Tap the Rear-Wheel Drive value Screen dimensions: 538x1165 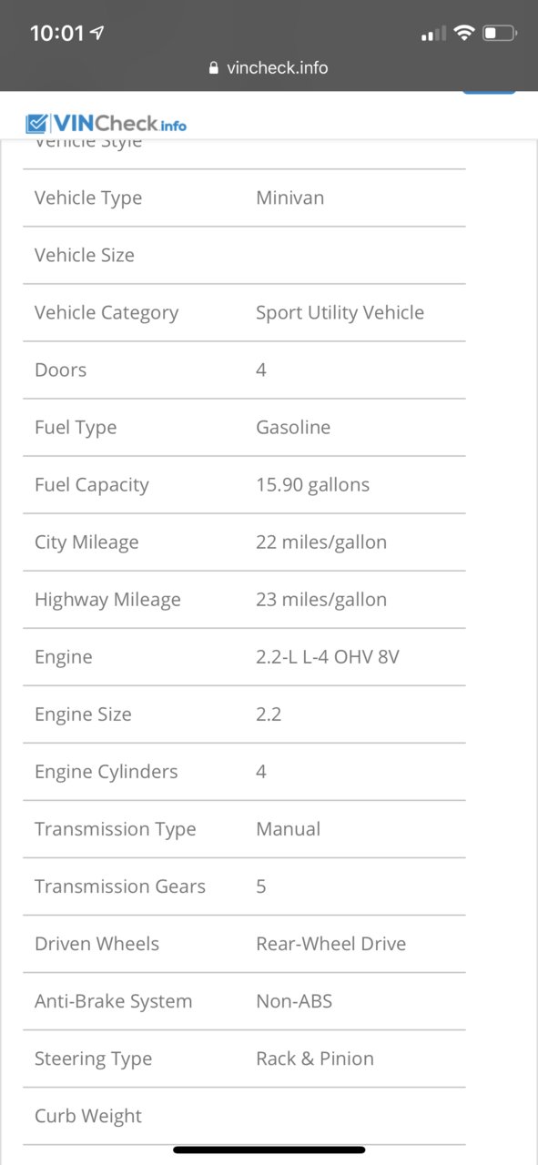click(331, 943)
